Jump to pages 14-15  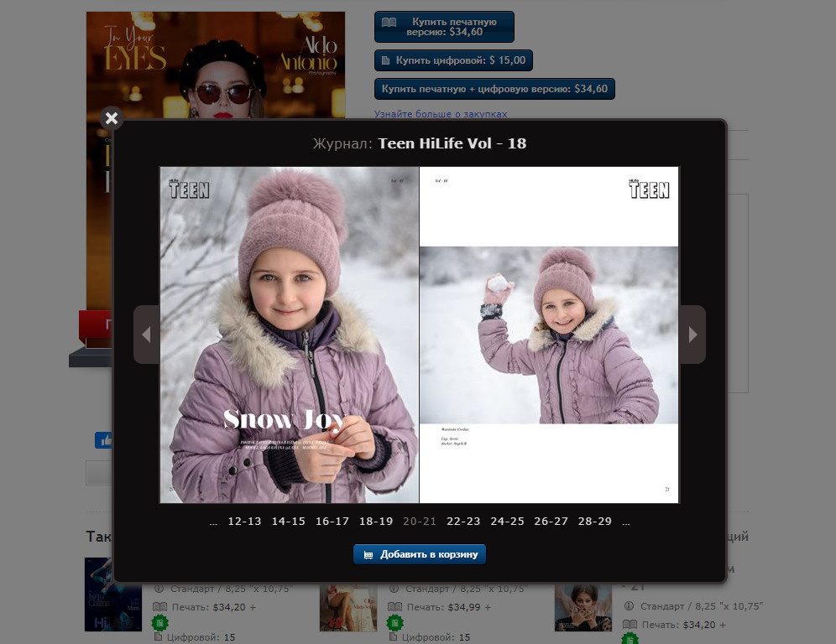288,522
